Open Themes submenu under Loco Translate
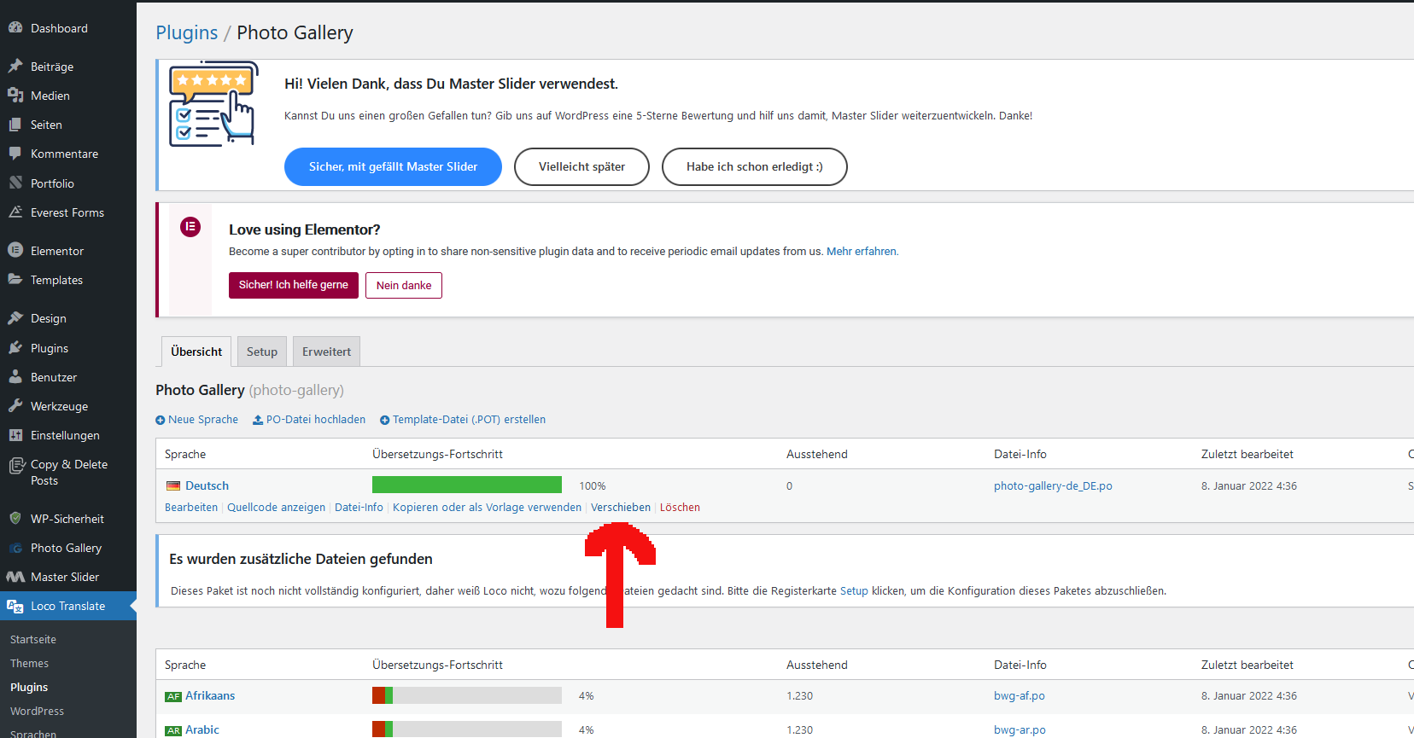Image resolution: width=1414 pixels, height=738 pixels. 29,663
